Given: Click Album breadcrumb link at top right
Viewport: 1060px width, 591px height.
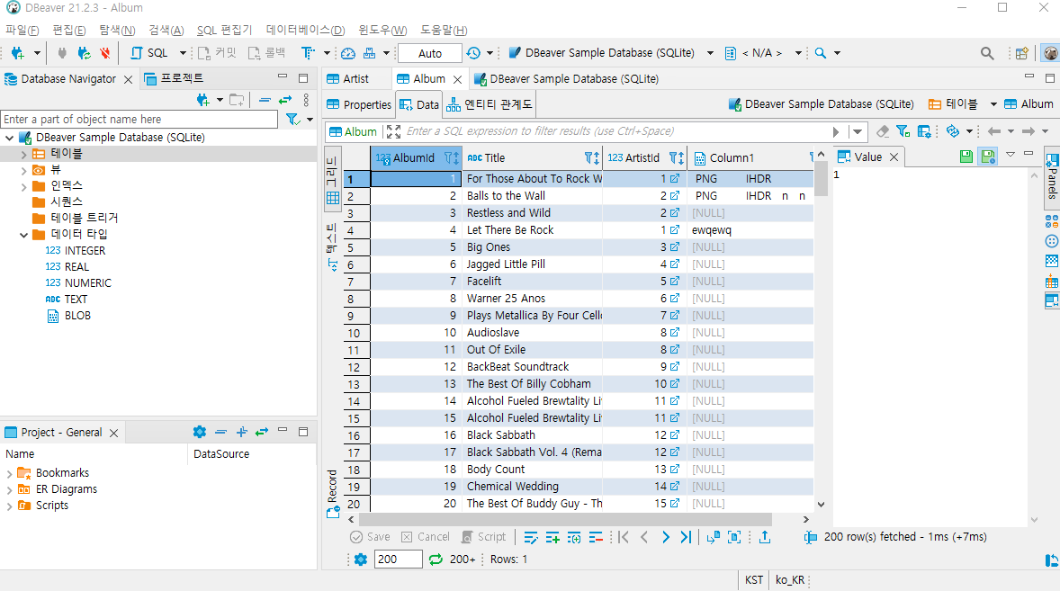Looking at the screenshot, I should [x=1029, y=104].
